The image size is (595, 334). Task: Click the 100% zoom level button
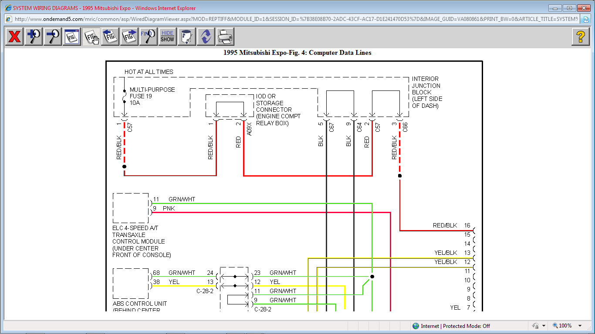coord(563,326)
